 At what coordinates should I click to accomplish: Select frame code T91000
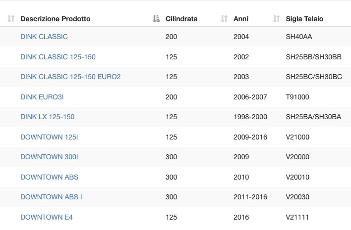pos(297,97)
